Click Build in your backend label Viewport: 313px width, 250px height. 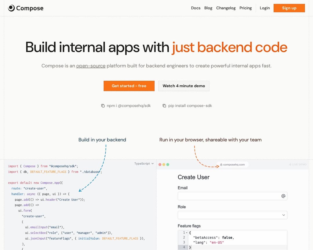tap(102, 140)
